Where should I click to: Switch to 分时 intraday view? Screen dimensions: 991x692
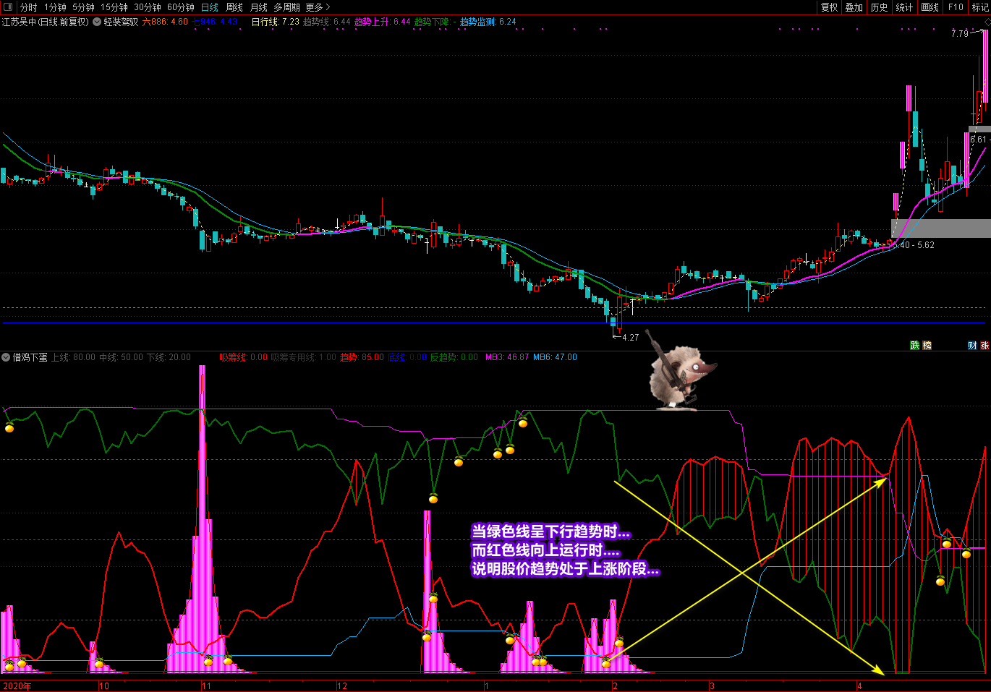29,7
